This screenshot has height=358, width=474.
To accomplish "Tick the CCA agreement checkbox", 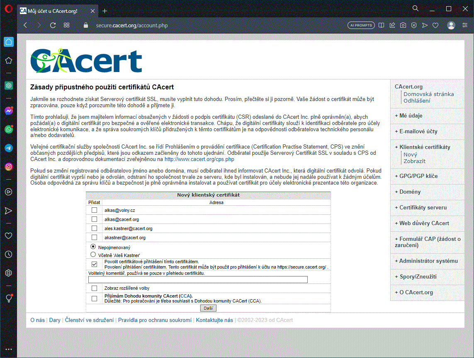I will pyautogui.click(x=94, y=298).
